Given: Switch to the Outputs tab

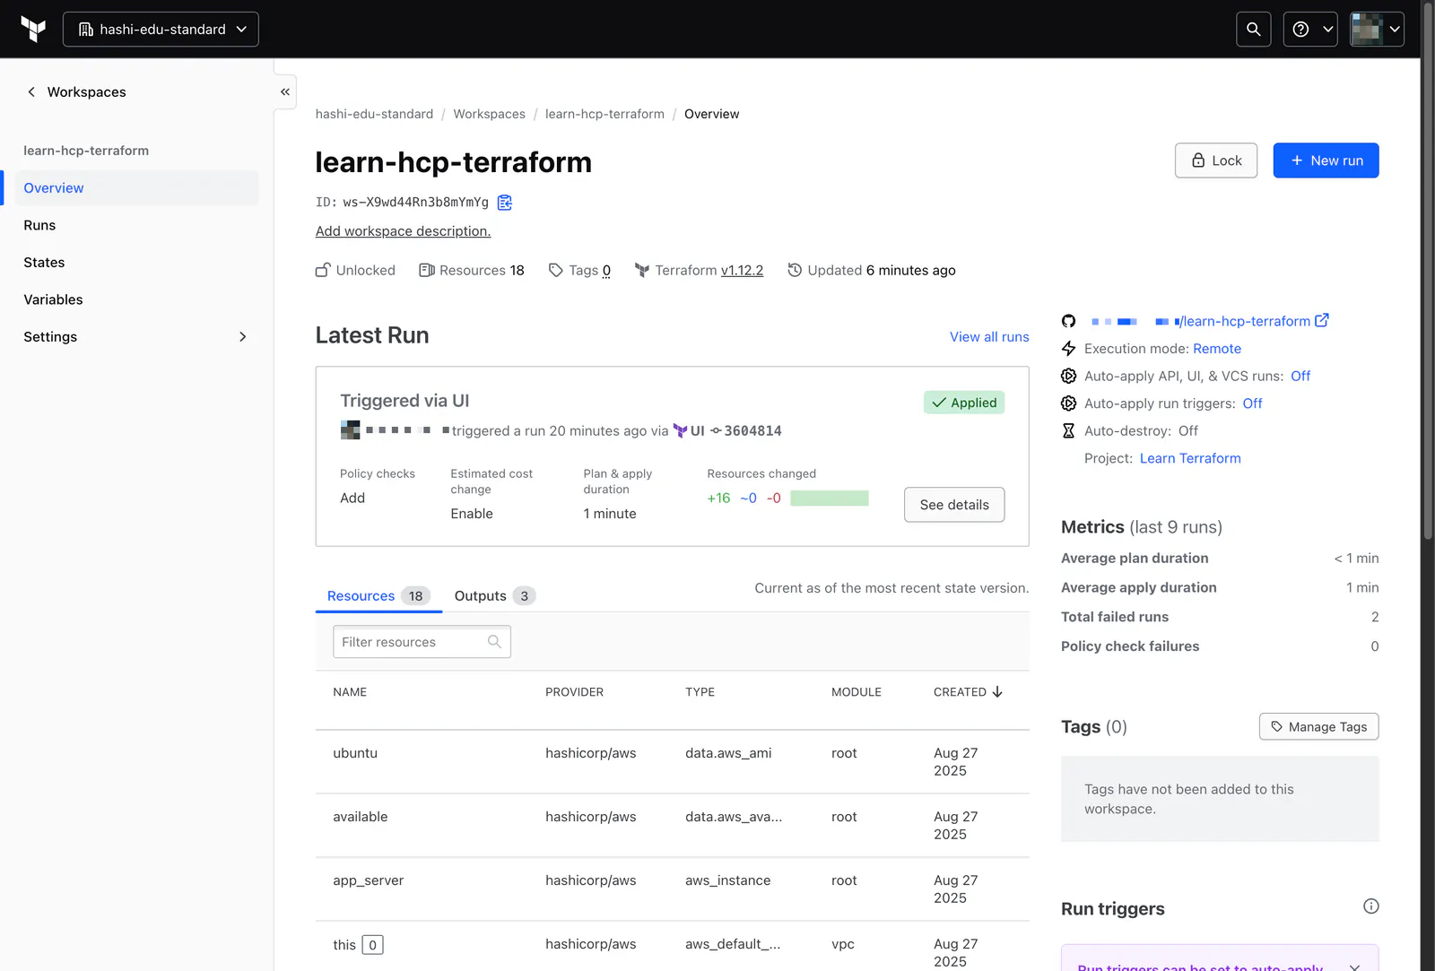Looking at the screenshot, I should click(494, 596).
